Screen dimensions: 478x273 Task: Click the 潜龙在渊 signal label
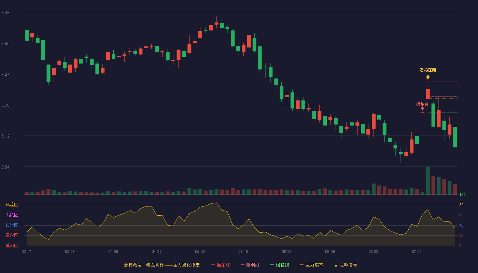[428, 70]
